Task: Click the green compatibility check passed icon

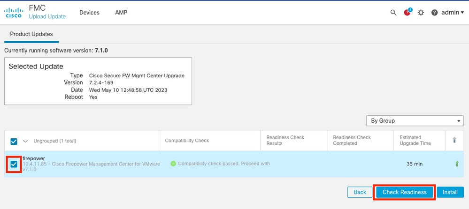Action: 173,164
